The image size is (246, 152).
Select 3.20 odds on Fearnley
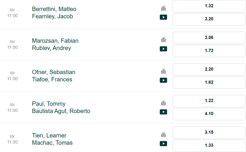click(x=209, y=19)
